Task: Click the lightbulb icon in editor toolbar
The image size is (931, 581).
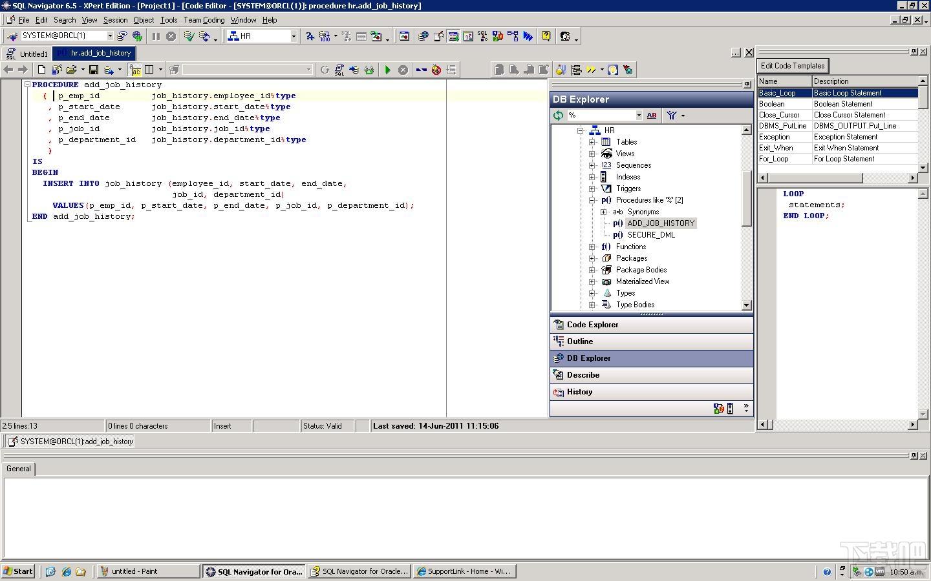Action: 613,70
